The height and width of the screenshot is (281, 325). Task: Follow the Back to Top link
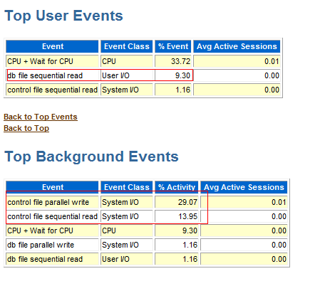tap(26, 128)
